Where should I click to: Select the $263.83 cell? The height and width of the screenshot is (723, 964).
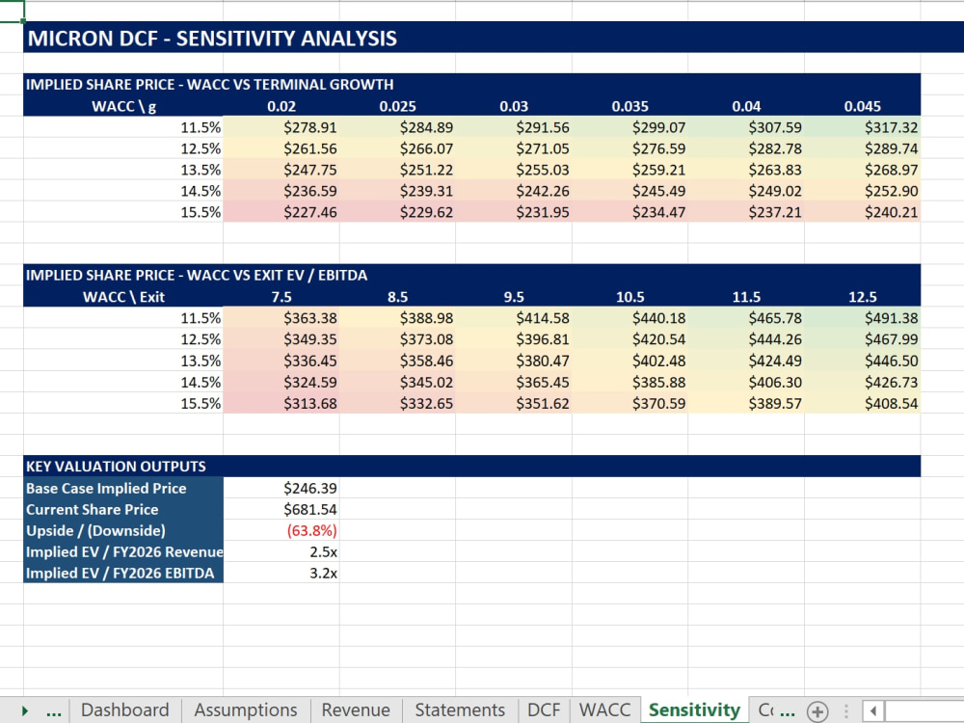pyautogui.click(x=746, y=170)
